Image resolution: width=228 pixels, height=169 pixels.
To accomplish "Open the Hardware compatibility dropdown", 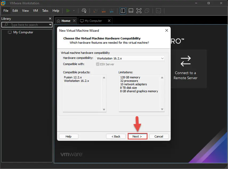I will coord(130,58).
